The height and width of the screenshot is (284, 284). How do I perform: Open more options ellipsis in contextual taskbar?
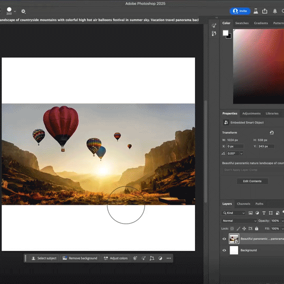point(169,258)
